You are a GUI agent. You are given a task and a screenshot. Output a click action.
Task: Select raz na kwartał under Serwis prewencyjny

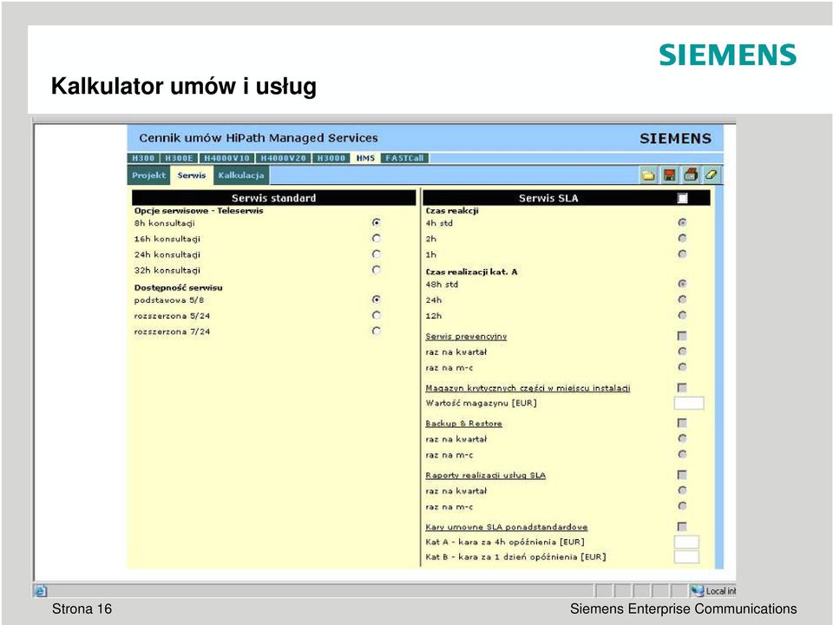pos(682,352)
